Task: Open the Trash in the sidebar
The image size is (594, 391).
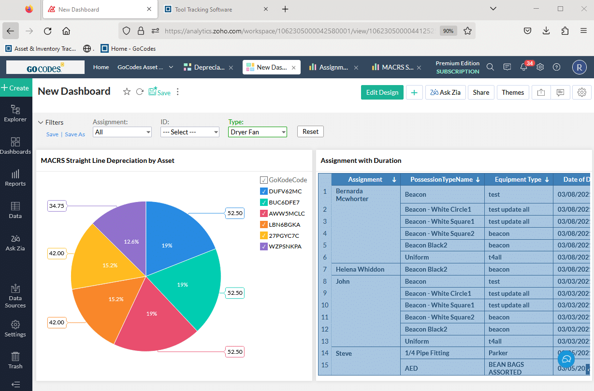Action: click(15, 360)
